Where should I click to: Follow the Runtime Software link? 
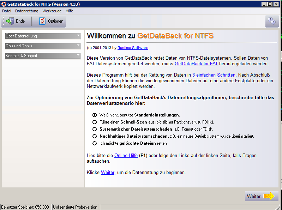pos(133,48)
